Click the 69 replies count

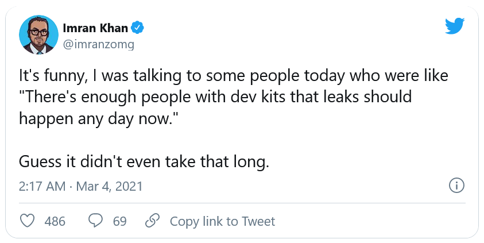point(119,221)
